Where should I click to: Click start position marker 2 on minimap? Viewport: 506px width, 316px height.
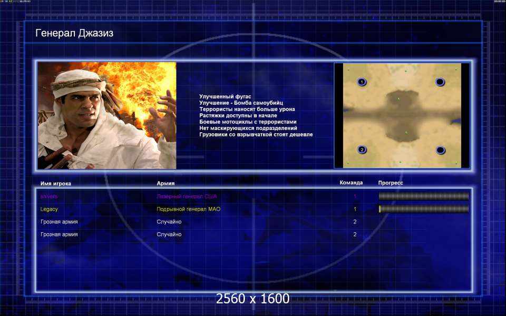[362, 150]
